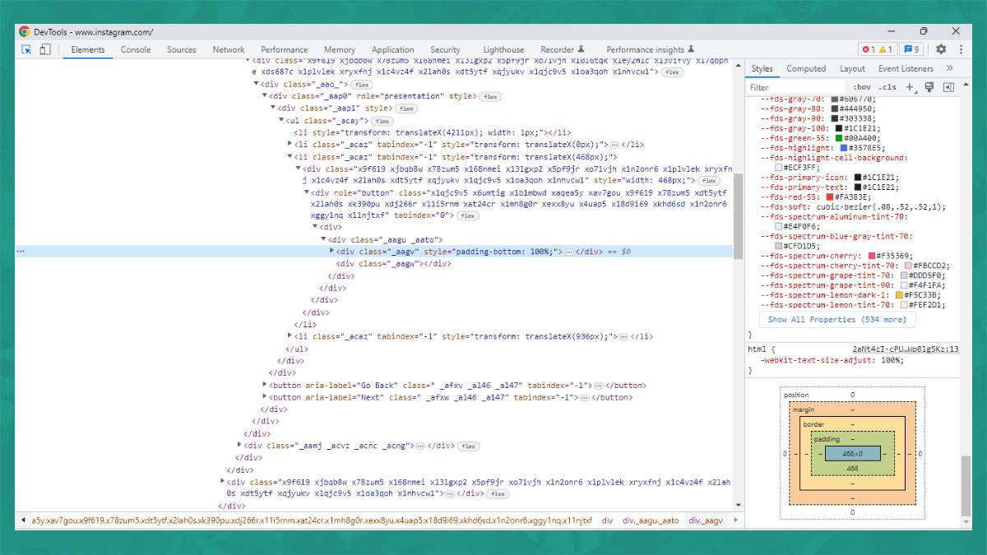Expand the _aagv div node
The height and width of the screenshot is (555, 987).
click(x=332, y=251)
